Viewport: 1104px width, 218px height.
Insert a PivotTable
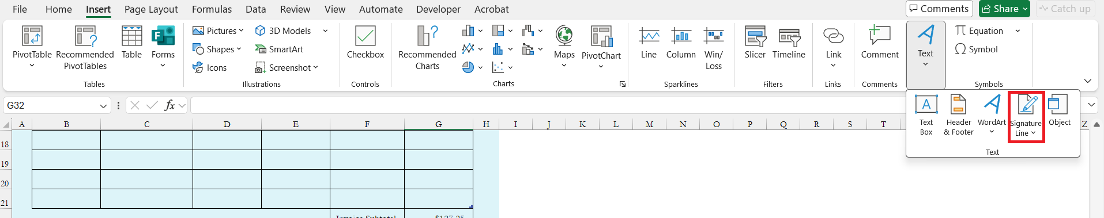(x=32, y=47)
